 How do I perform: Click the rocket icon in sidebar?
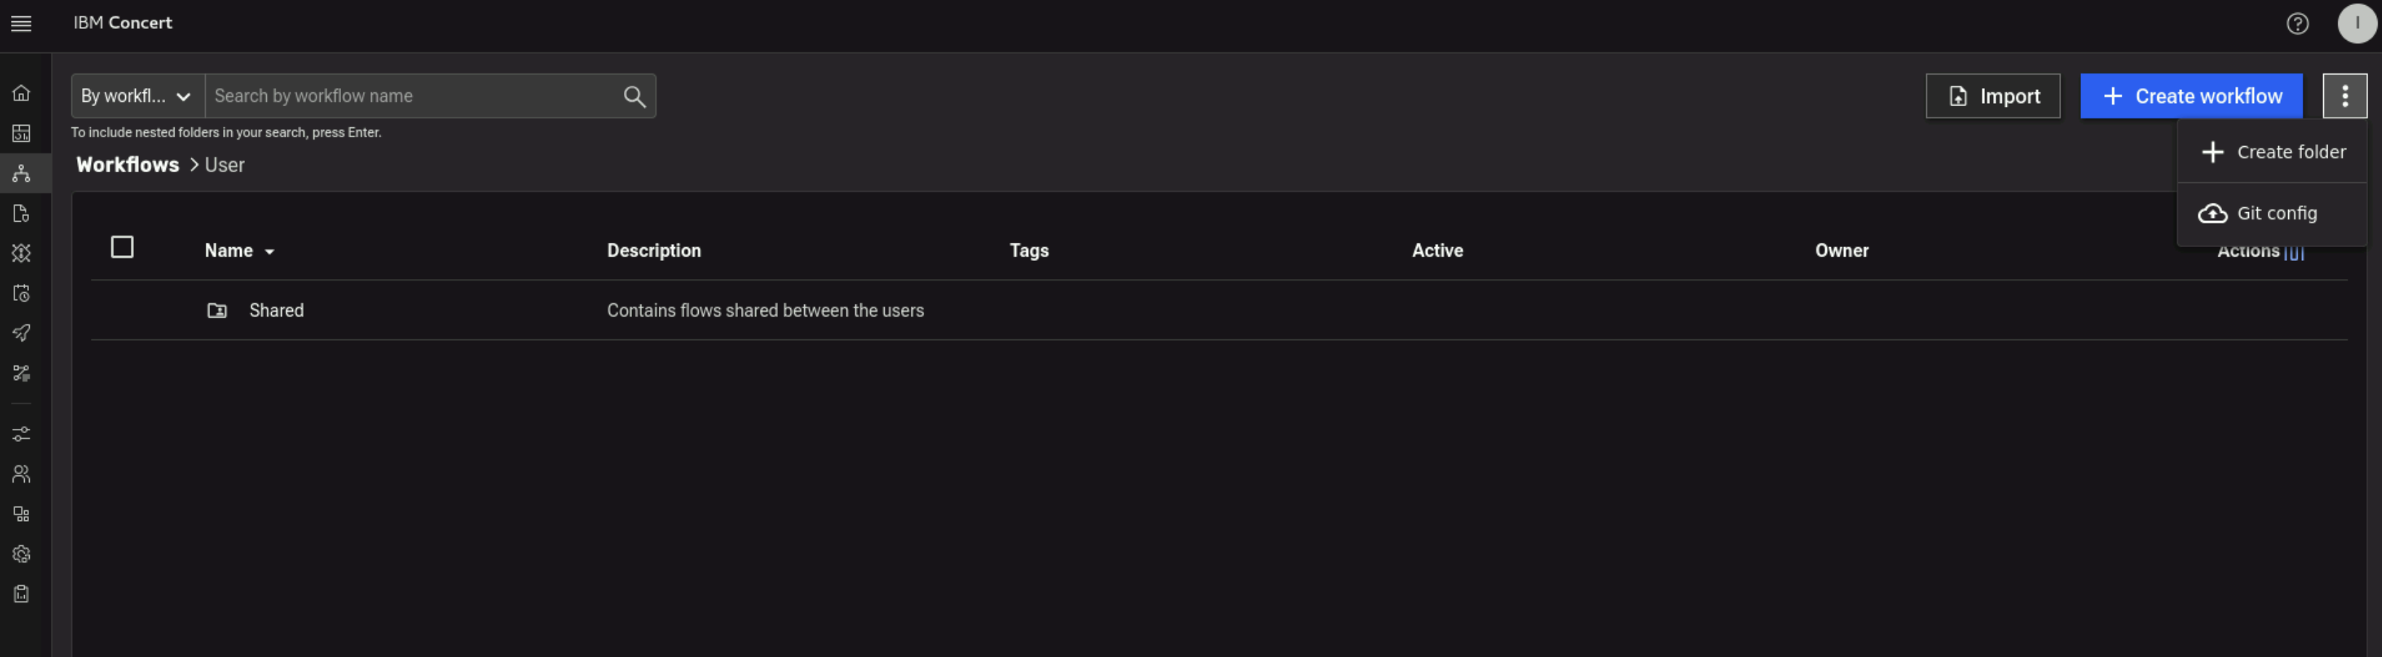click(x=21, y=333)
